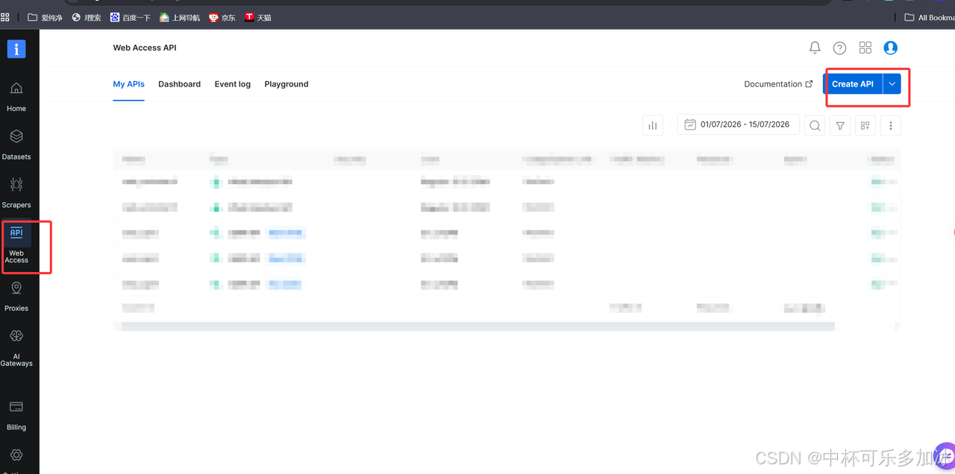Viewport: 955px width, 474px height.
Task: Open the 京东 bookmark
Action: [x=222, y=17]
